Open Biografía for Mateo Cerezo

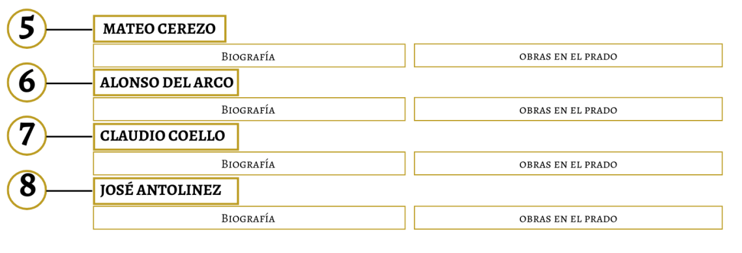coord(249,56)
